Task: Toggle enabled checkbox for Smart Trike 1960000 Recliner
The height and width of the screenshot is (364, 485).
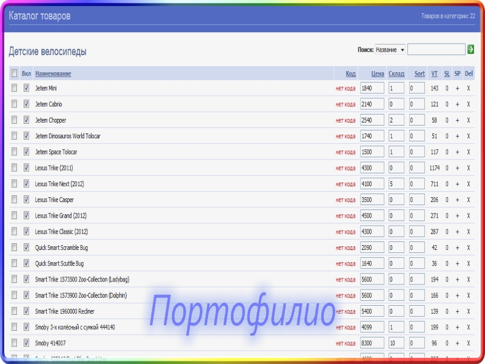Action: tap(26, 311)
